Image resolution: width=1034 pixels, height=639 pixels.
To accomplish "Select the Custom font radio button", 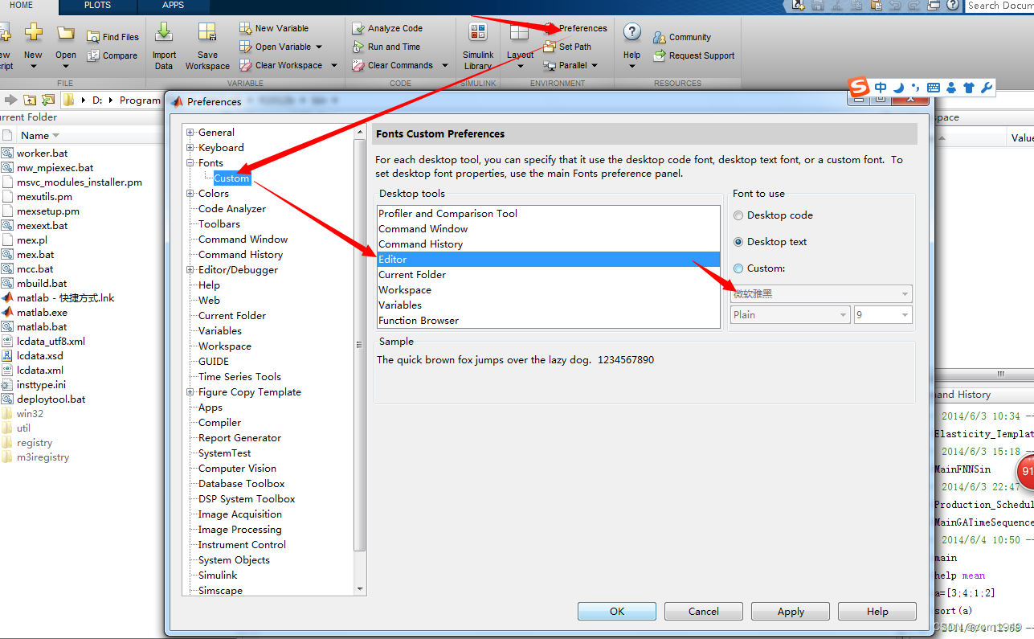I will [738, 268].
